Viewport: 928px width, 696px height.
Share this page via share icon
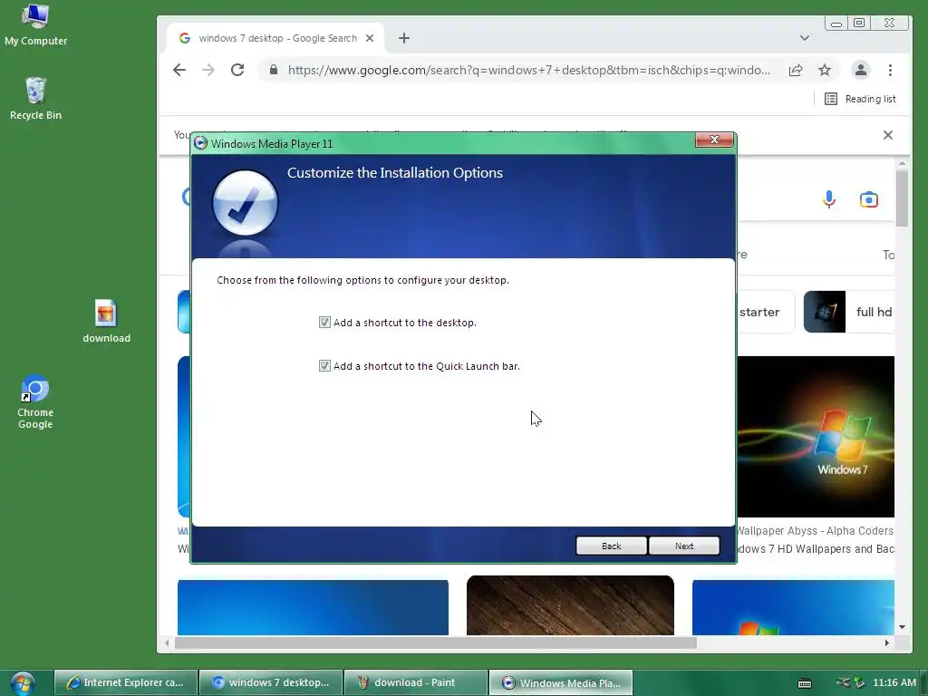click(796, 70)
